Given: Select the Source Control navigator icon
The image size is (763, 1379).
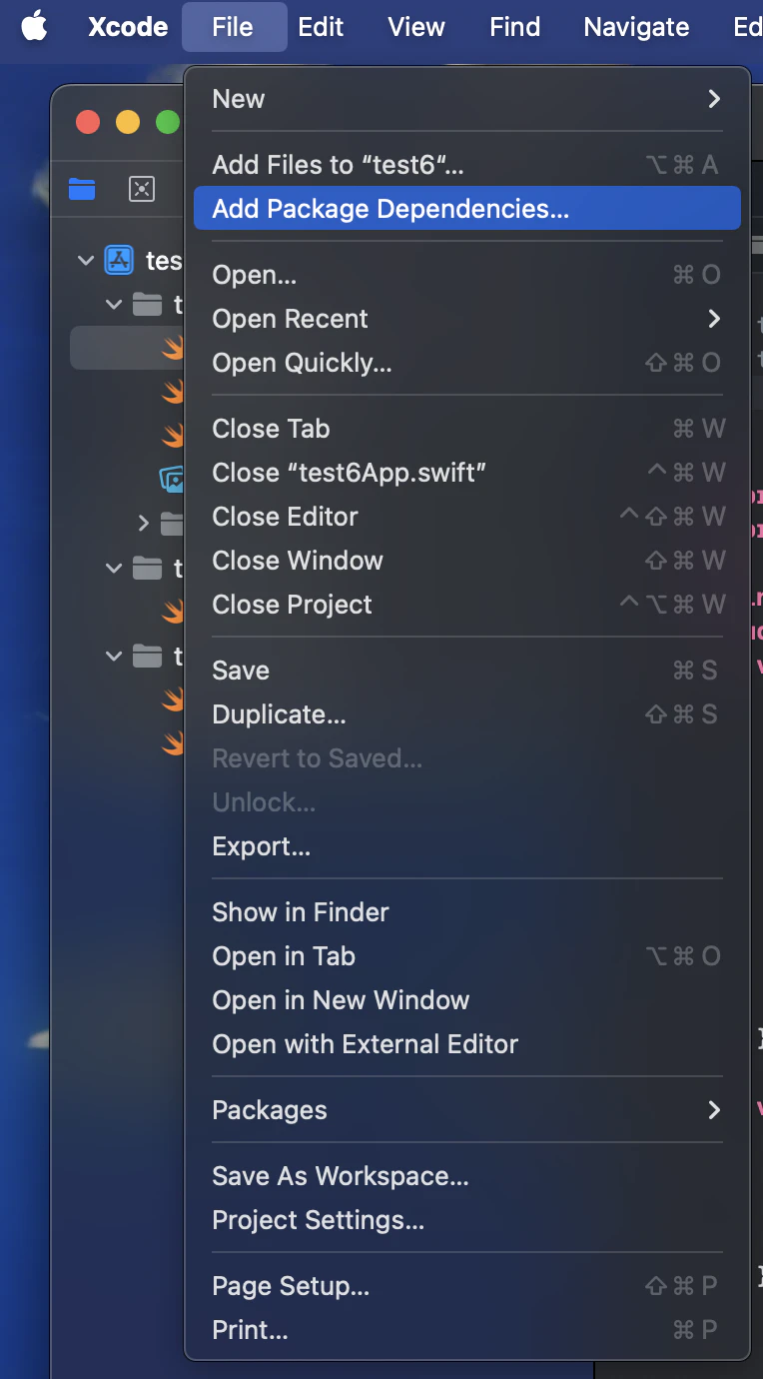Looking at the screenshot, I should click(143, 189).
